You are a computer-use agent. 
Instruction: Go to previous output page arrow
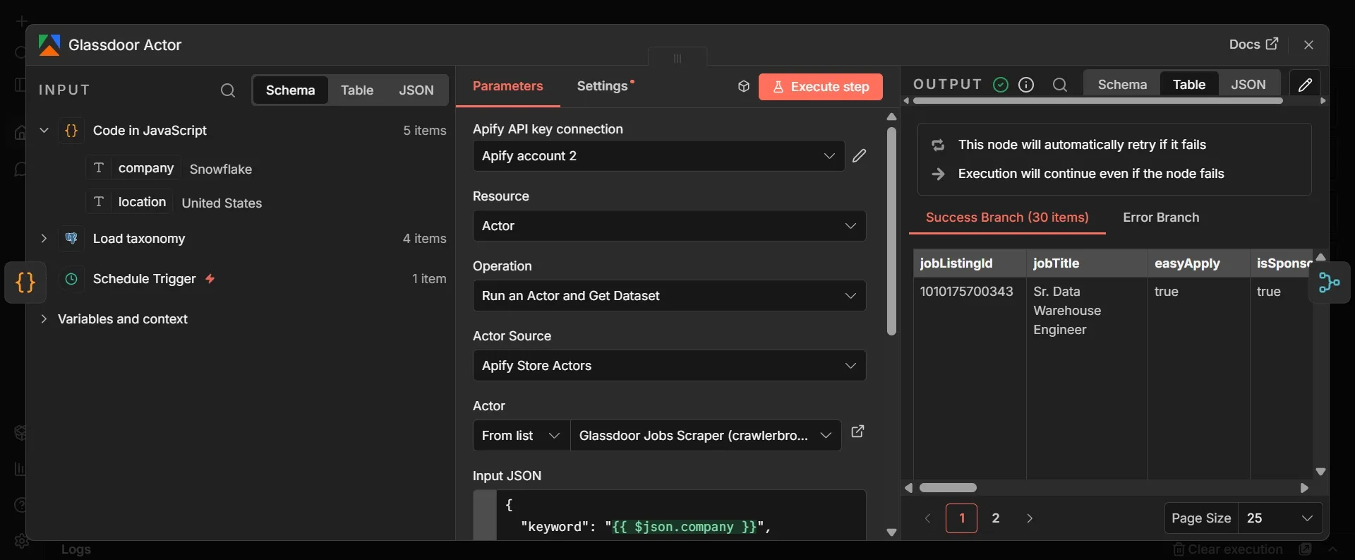pos(927,518)
